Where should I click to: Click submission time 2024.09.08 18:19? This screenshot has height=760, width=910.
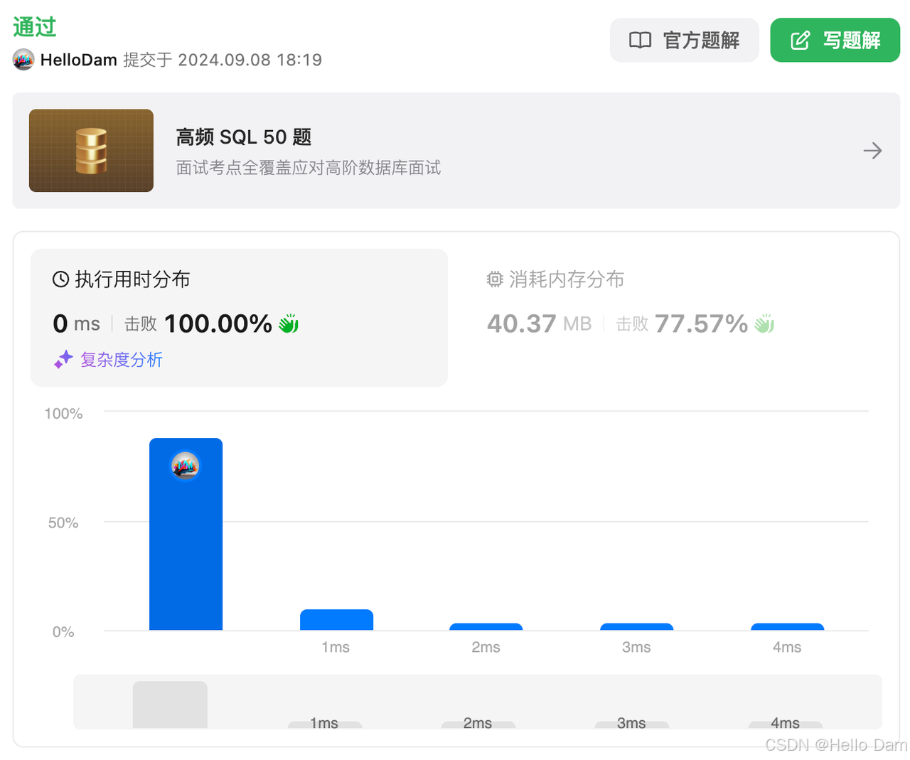(250, 60)
